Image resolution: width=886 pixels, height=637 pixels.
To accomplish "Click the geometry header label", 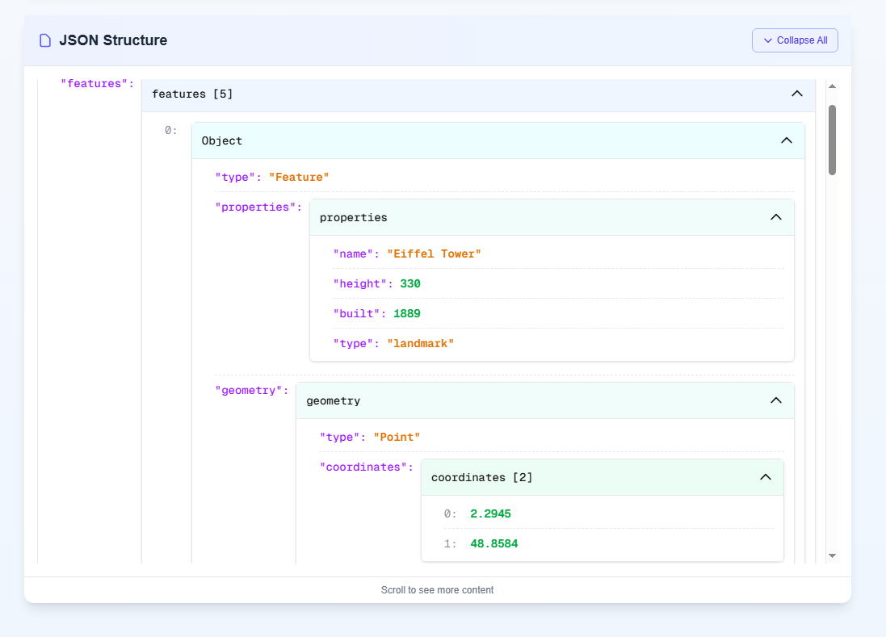I will pos(333,401).
